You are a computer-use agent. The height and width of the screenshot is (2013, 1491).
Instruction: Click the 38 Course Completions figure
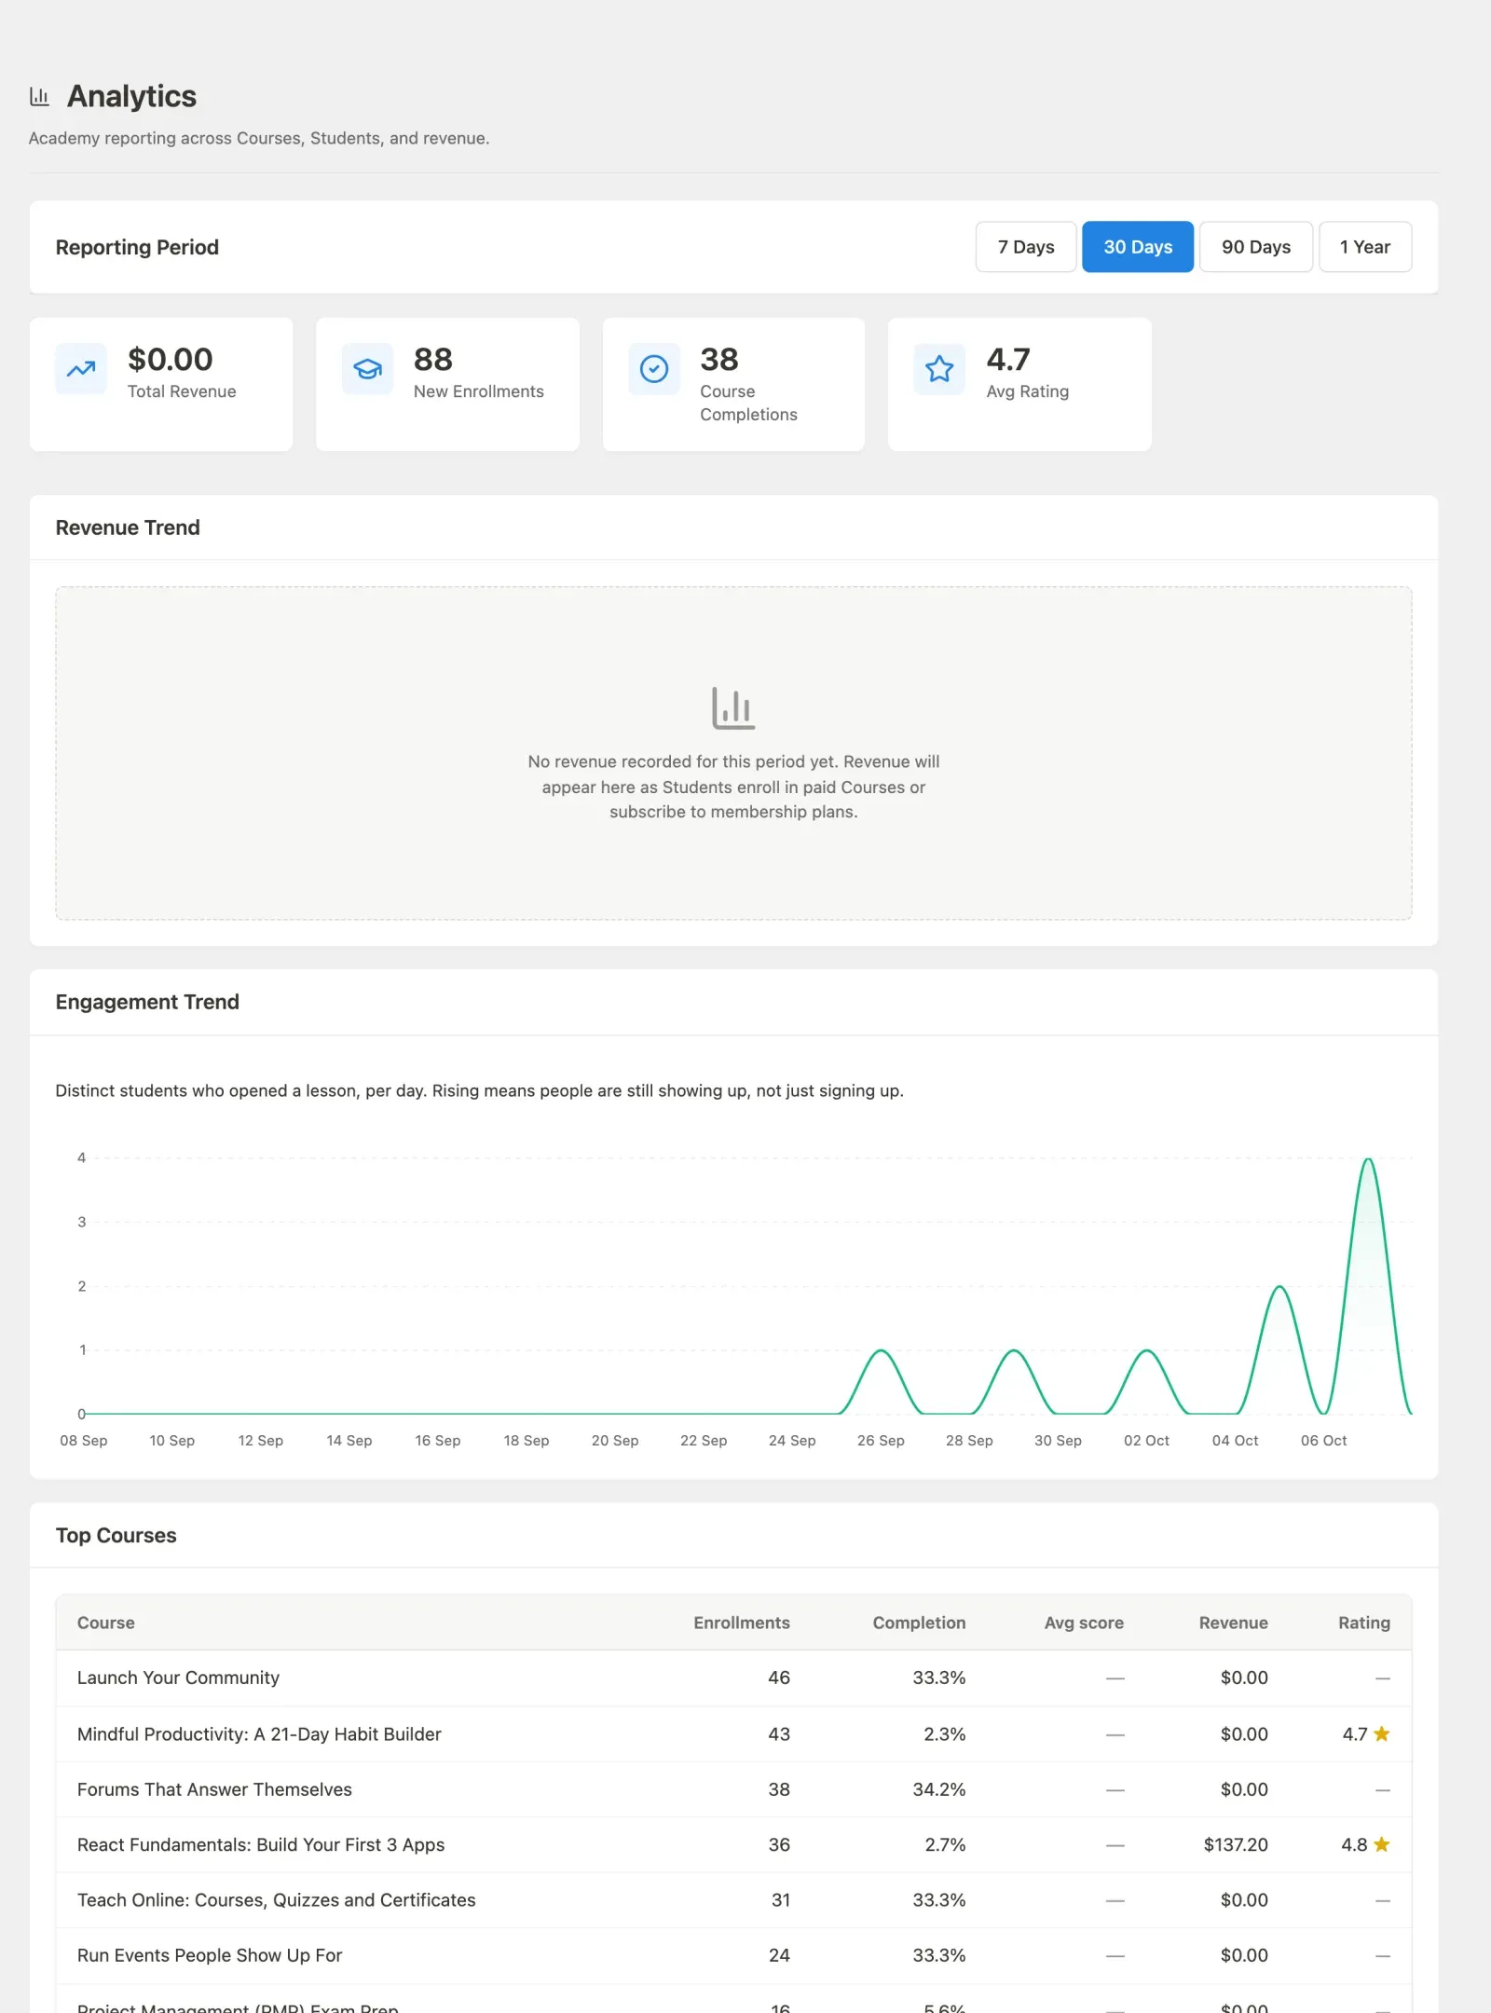pos(719,359)
